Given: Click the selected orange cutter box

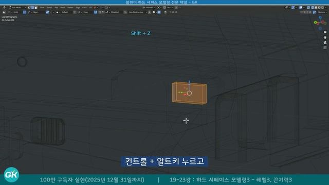Looking at the screenshot, I should [x=189, y=93].
